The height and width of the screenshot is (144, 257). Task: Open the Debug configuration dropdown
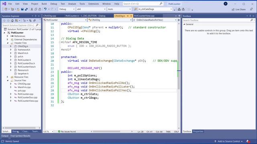pyautogui.click(x=67, y=9)
